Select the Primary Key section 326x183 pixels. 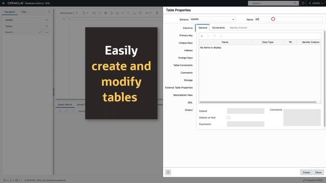pos(186,36)
